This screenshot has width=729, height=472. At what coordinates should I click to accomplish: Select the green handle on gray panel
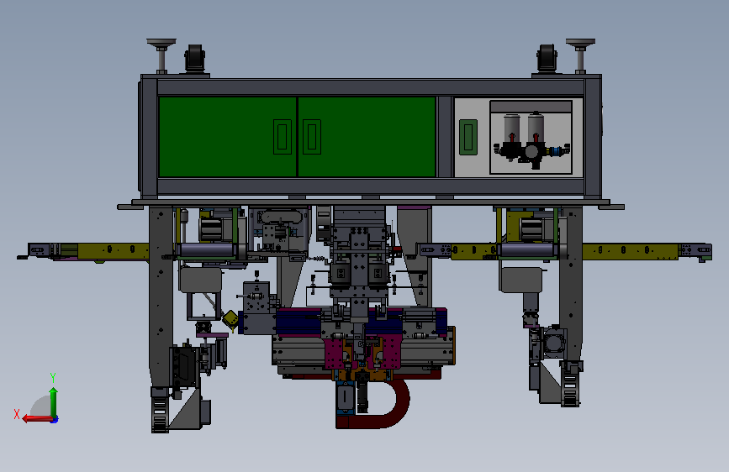(468, 137)
